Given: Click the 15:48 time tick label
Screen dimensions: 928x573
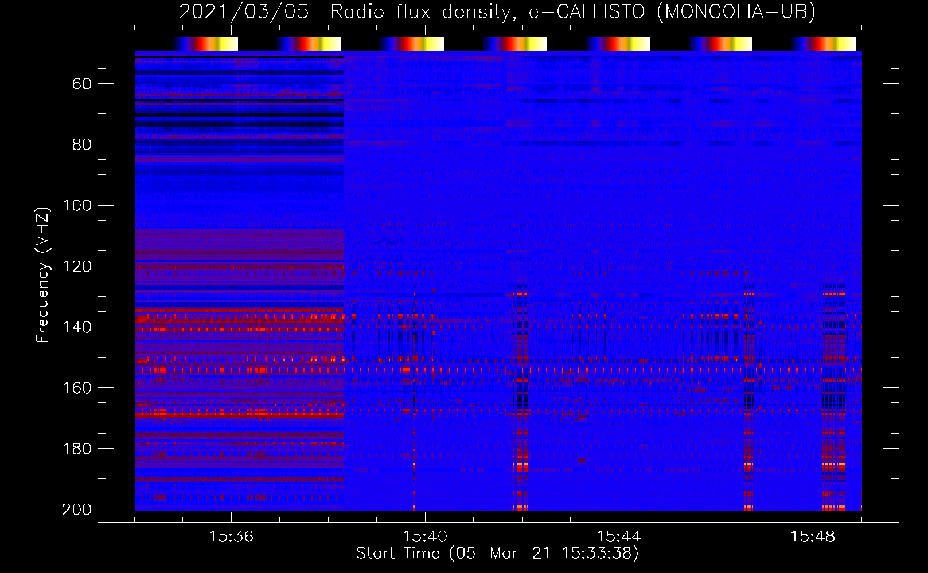Looking at the screenshot, I should click(x=813, y=536).
